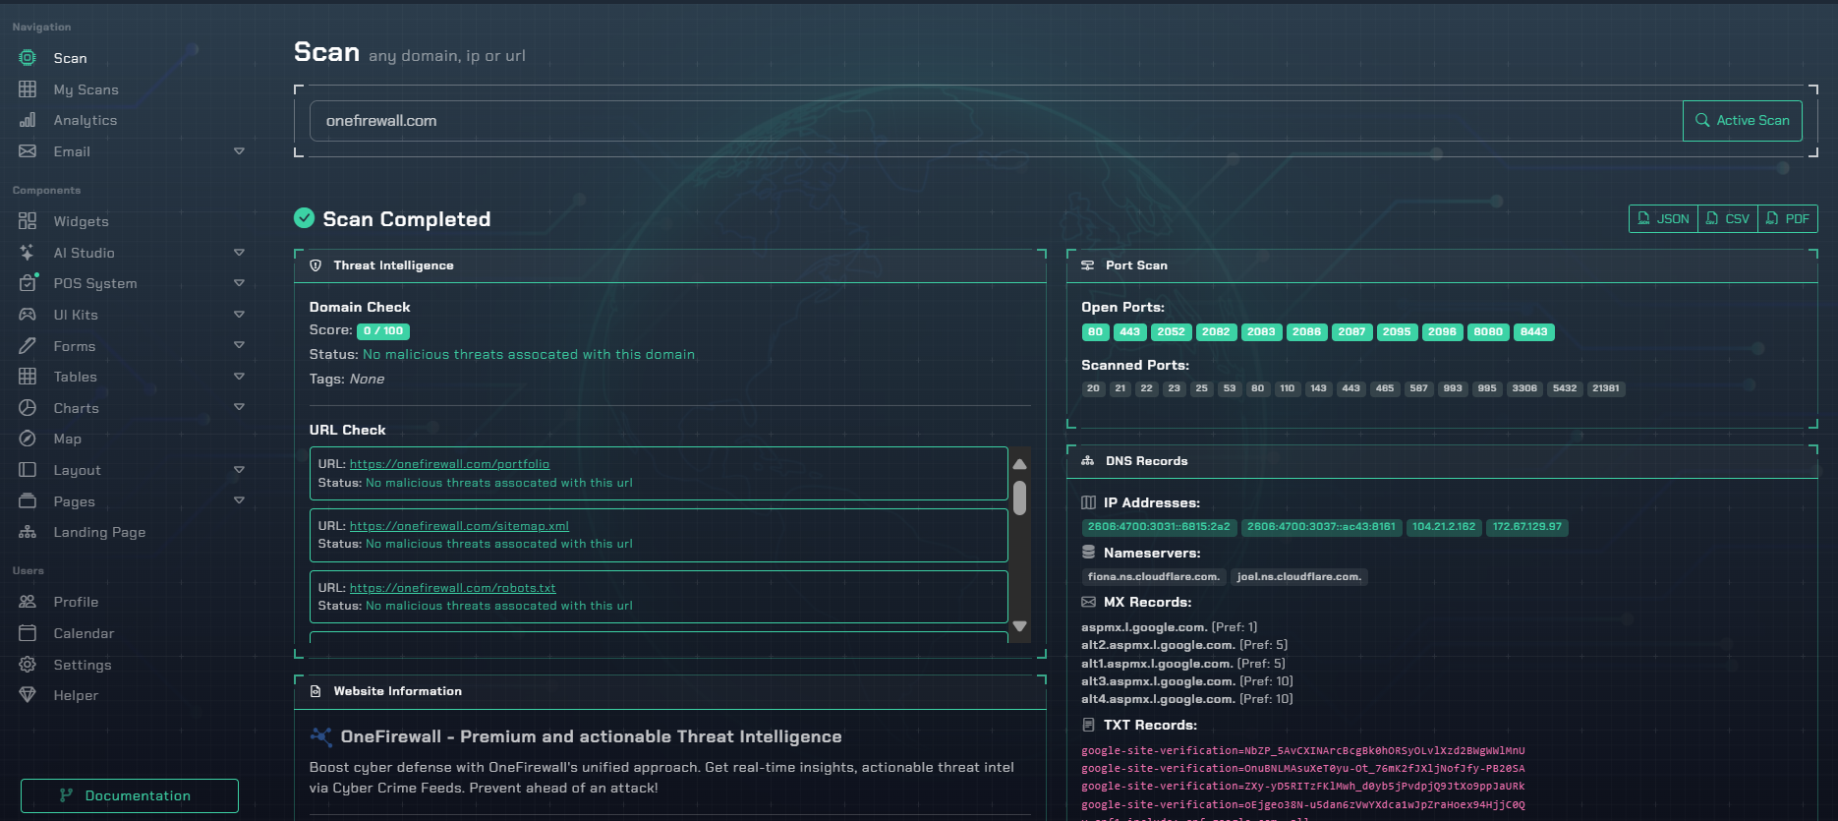
Task: Expand Forms submenu arrow
Action: pyautogui.click(x=239, y=345)
